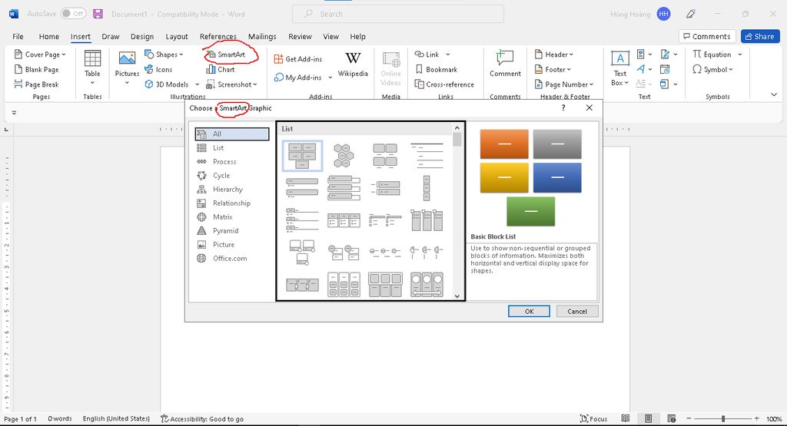Screen dimensions: 787x426
Task: Insert a Chart from the Illustrations group
Action: tap(221, 69)
